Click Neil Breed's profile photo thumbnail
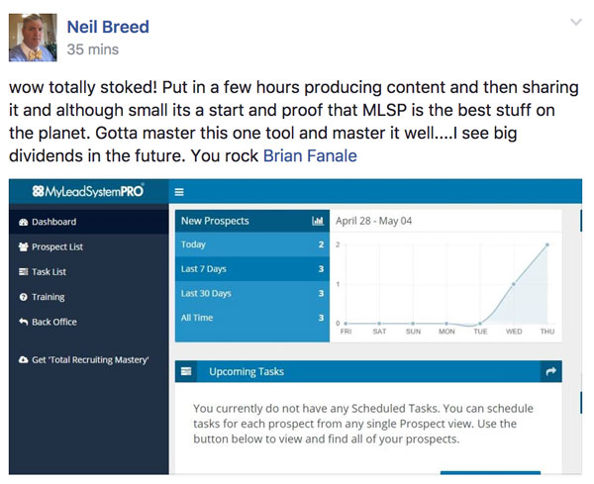Image resolution: width=594 pixels, height=484 pixels. click(x=33, y=38)
